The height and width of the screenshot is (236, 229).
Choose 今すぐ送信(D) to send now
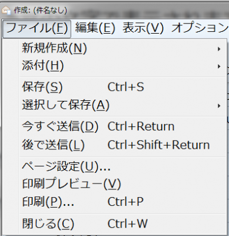tap(123, 126)
